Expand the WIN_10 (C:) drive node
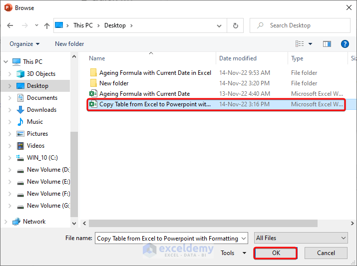The height and width of the screenshot is (266, 357). 10,158
